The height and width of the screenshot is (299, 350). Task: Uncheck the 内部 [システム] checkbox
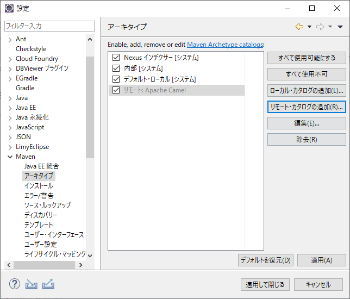tap(116, 68)
